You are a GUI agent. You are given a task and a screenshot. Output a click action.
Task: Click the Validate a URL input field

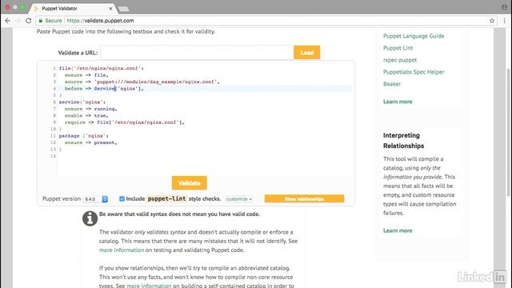pyautogui.click(x=197, y=53)
